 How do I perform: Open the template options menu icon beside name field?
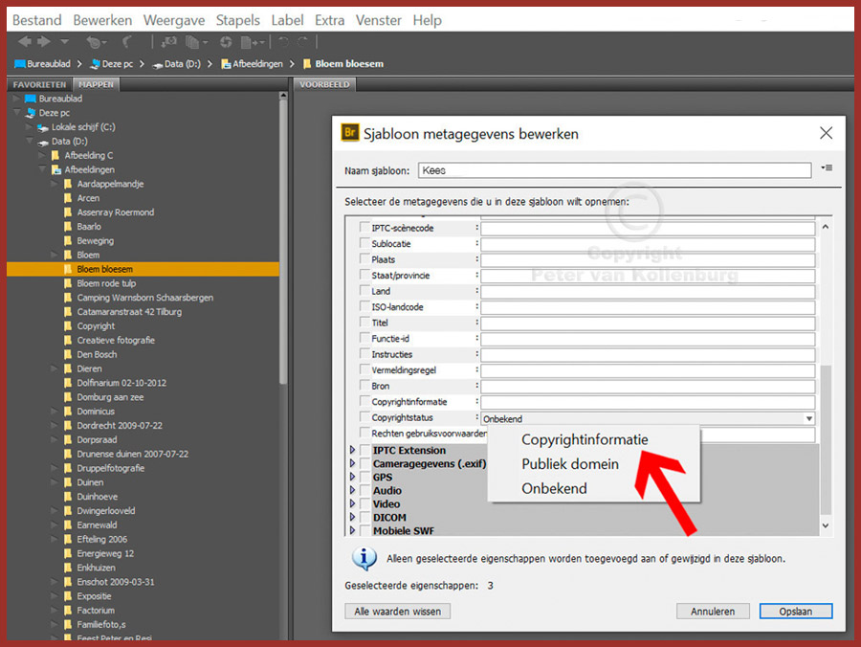pyautogui.click(x=827, y=168)
